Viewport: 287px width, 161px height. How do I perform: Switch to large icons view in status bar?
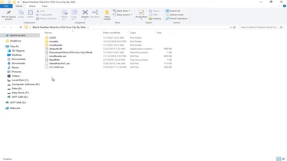[283, 159]
